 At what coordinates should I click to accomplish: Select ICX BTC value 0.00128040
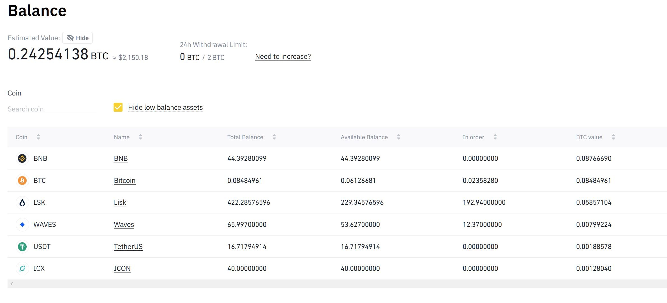594,269
